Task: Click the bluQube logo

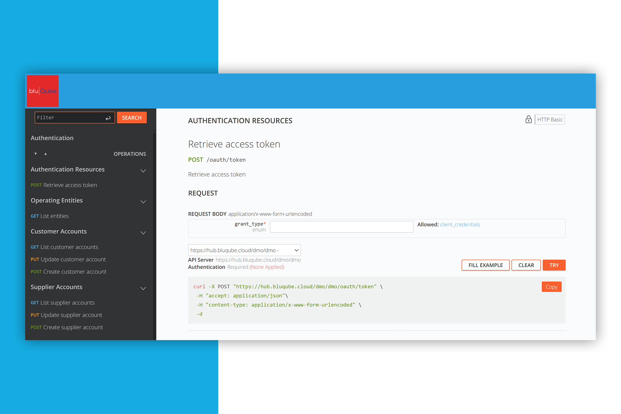Action: pos(42,91)
